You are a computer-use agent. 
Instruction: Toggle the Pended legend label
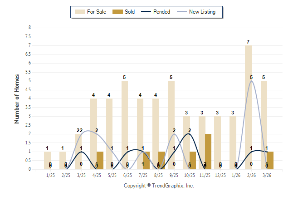(162, 12)
